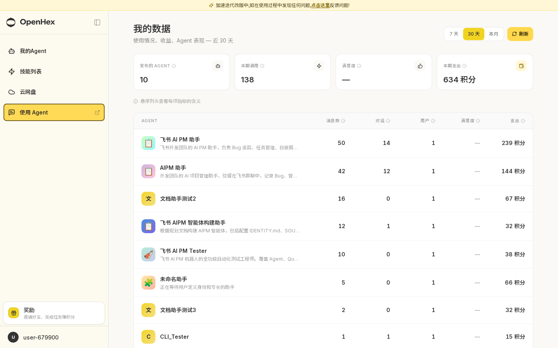This screenshot has height=348, width=558.
Task: Click the info icon next to 发布的 AGENT
Action: pos(174,66)
